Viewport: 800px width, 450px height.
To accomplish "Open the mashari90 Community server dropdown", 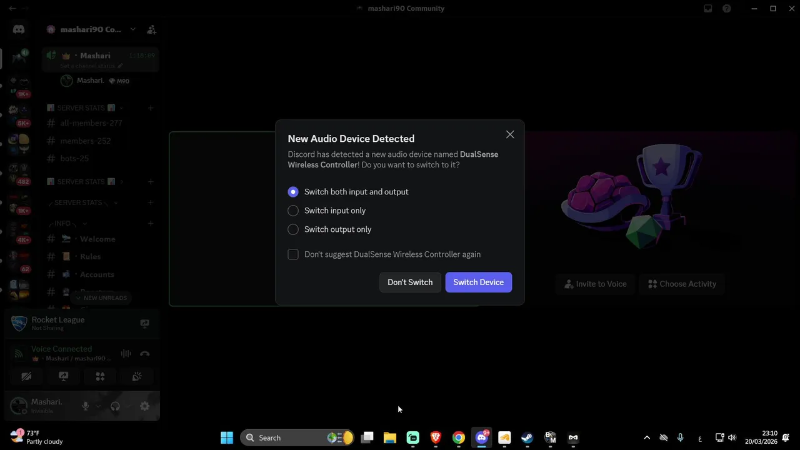I will (x=132, y=29).
